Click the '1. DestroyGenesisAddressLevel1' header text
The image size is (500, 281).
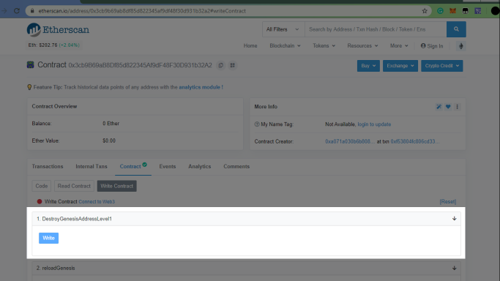(74, 219)
